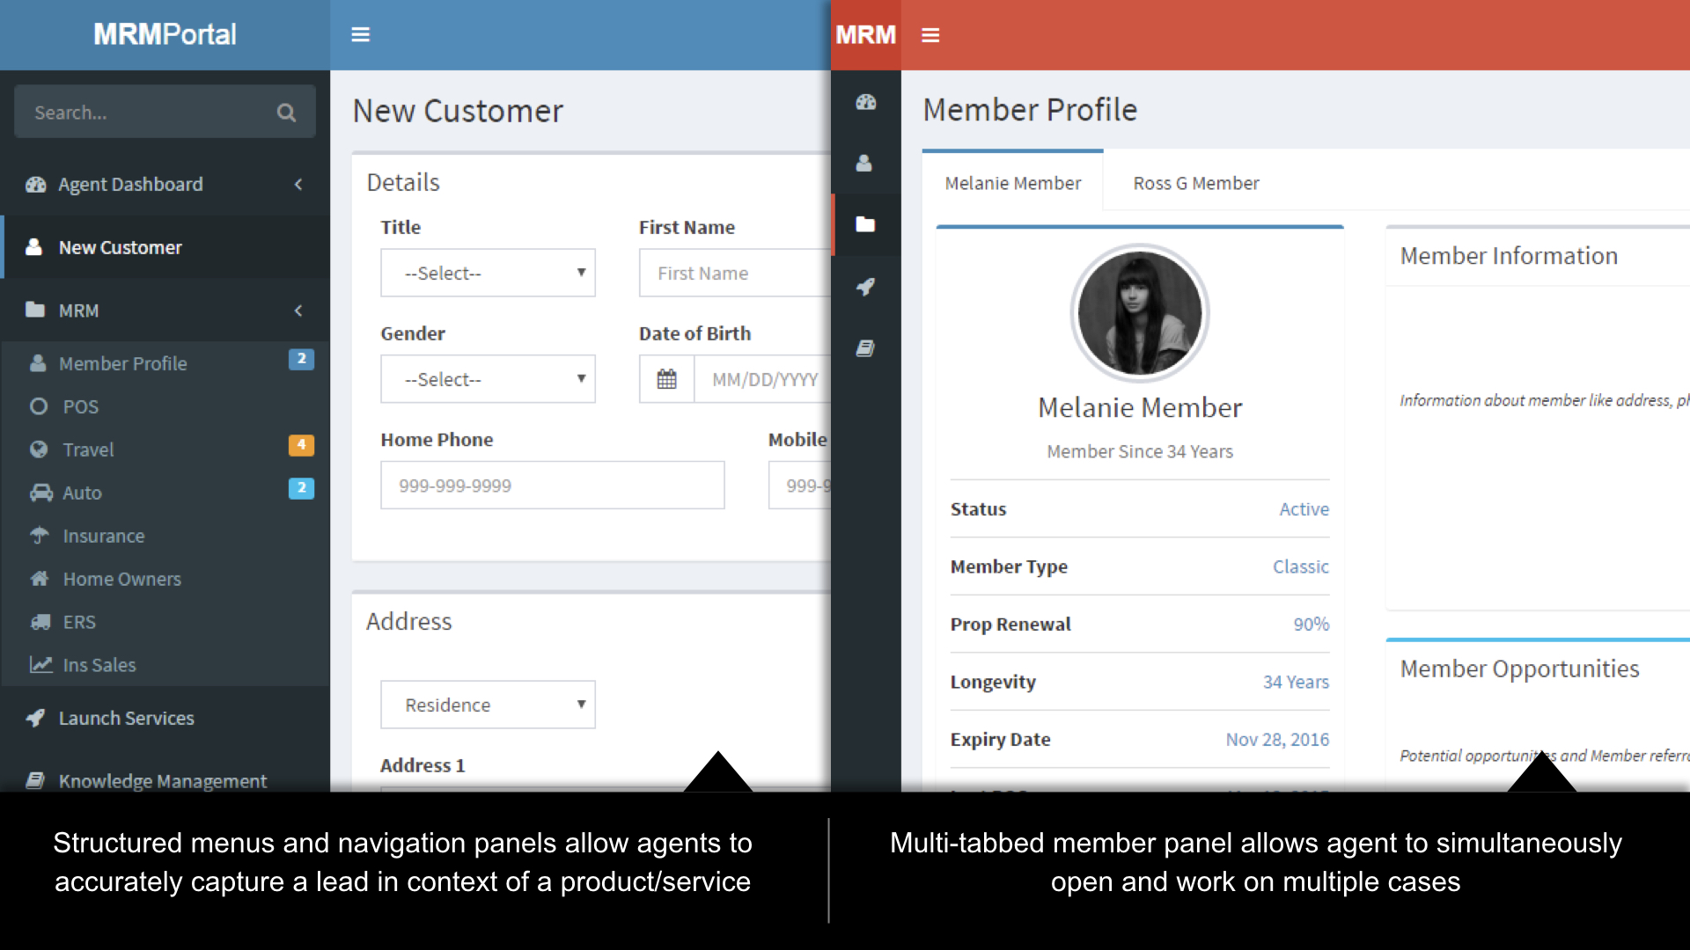The width and height of the screenshot is (1690, 950).
Task: Click dashboard icon in collapsed MRM sidebar
Action: (x=865, y=102)
